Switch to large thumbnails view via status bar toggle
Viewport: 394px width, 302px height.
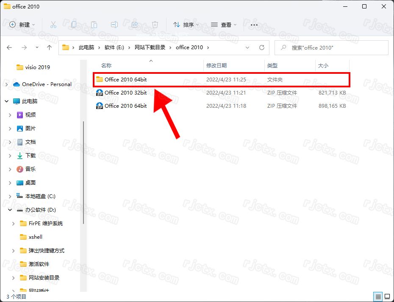click(387, 296)
